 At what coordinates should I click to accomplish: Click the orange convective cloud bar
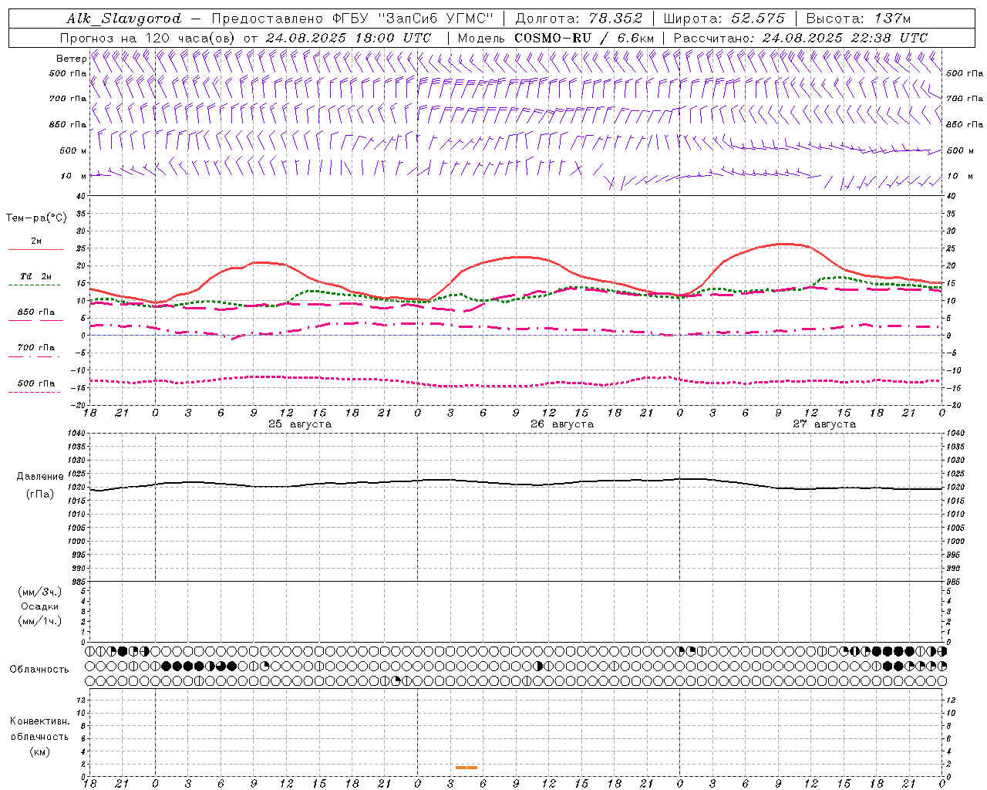coord(467,768)
